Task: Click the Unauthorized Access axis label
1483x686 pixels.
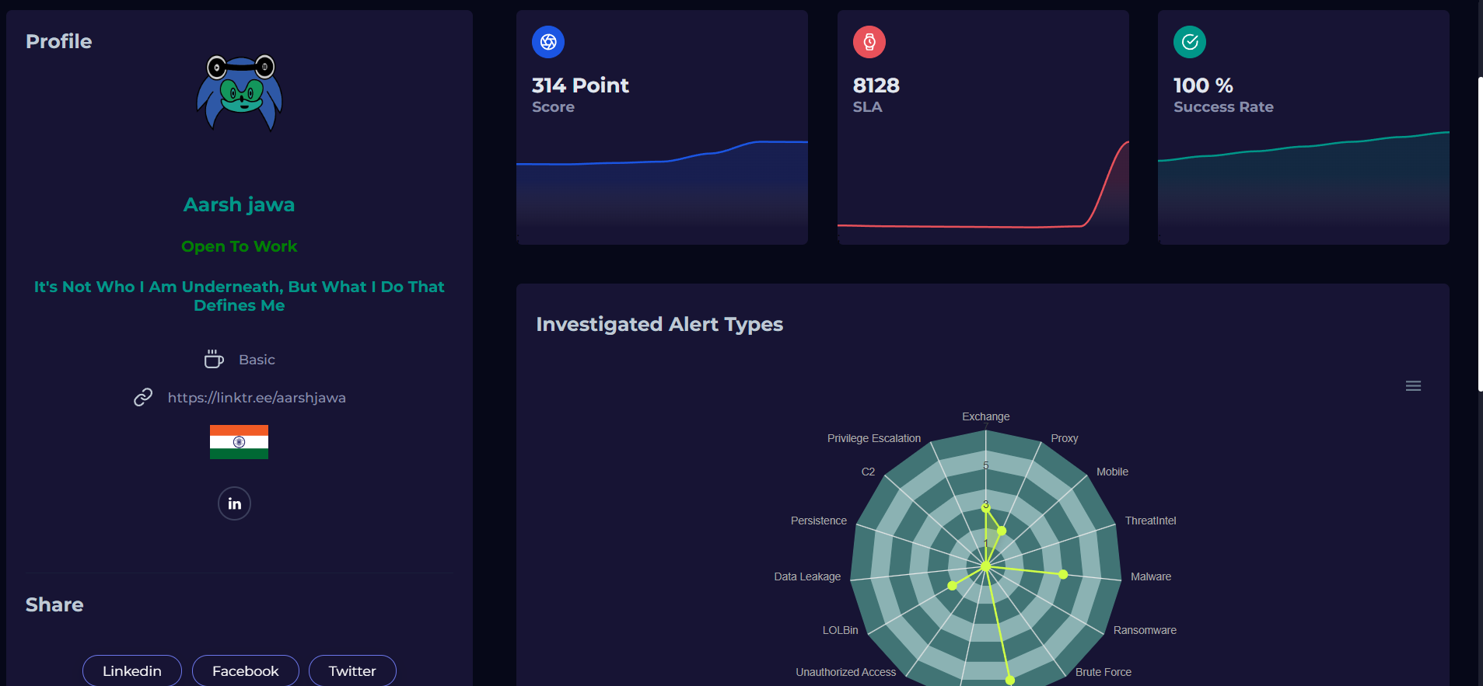Action: pyautogui.click(x=846, y=672)
